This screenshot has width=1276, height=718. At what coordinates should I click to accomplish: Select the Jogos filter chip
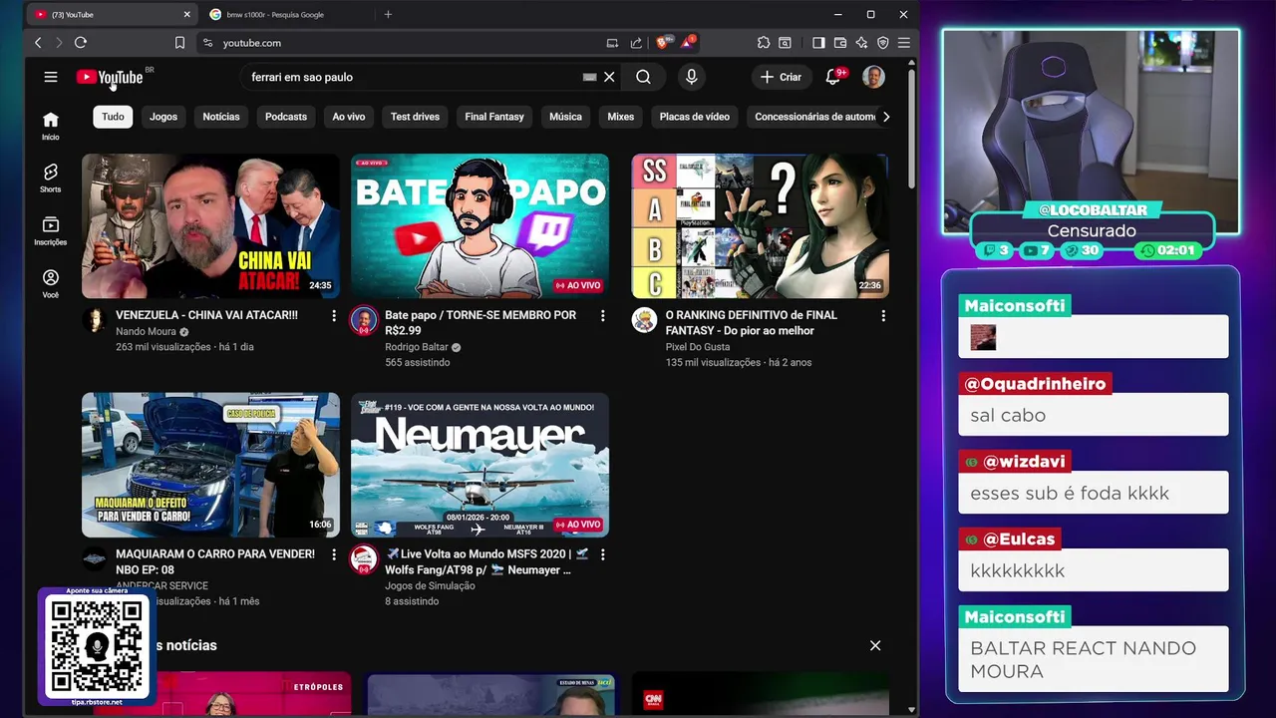click(x=163, y=117)
